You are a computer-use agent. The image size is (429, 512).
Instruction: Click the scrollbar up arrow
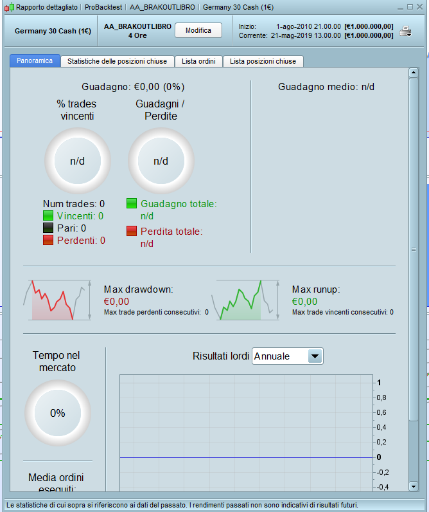(x=414, y=73)
